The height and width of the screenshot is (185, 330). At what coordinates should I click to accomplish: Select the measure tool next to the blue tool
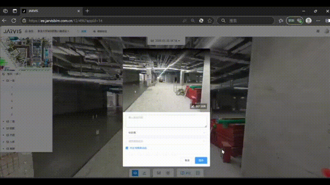click(x=145, y=173)
